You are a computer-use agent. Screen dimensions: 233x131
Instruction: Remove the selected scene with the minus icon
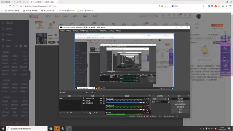64,113
